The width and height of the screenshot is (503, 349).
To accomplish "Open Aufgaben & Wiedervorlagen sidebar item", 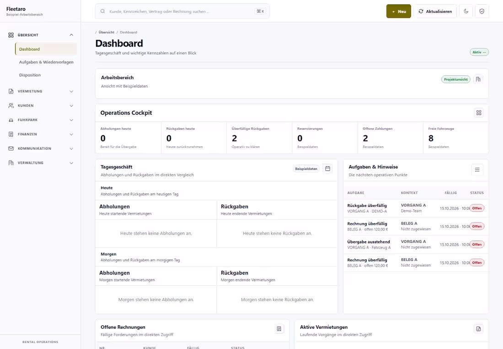I will tap(46, 62).
